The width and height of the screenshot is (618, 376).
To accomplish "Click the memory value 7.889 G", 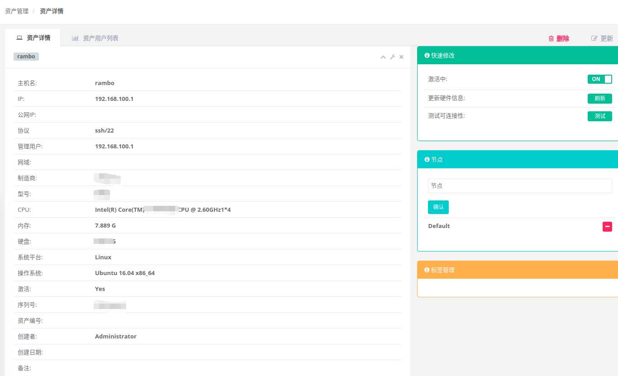I will pyautogui.click(x=105, y=225).
